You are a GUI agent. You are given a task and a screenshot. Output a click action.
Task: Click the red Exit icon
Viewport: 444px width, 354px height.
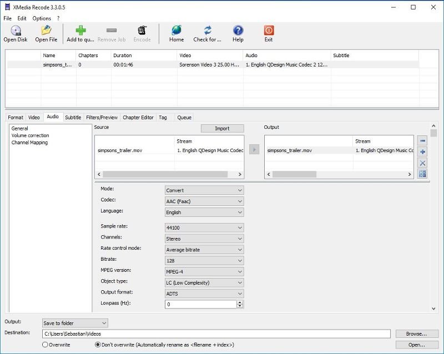(269, 33)
